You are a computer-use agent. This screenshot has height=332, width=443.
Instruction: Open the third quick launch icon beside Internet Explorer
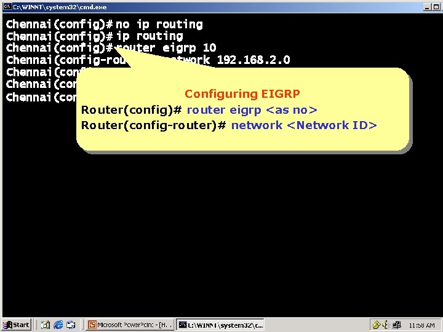[71, 325]
